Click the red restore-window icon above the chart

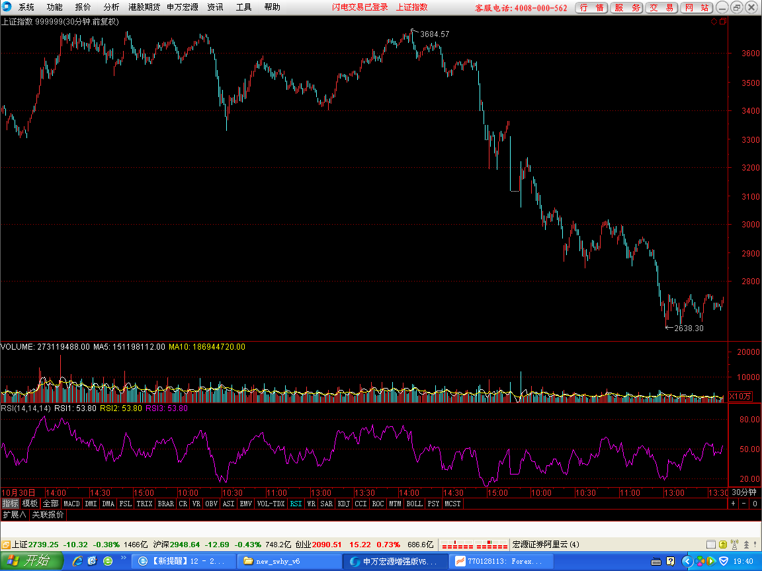(723, 21)
